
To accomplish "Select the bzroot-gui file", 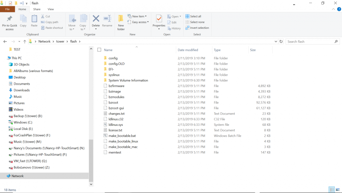I will coord(116,108).
